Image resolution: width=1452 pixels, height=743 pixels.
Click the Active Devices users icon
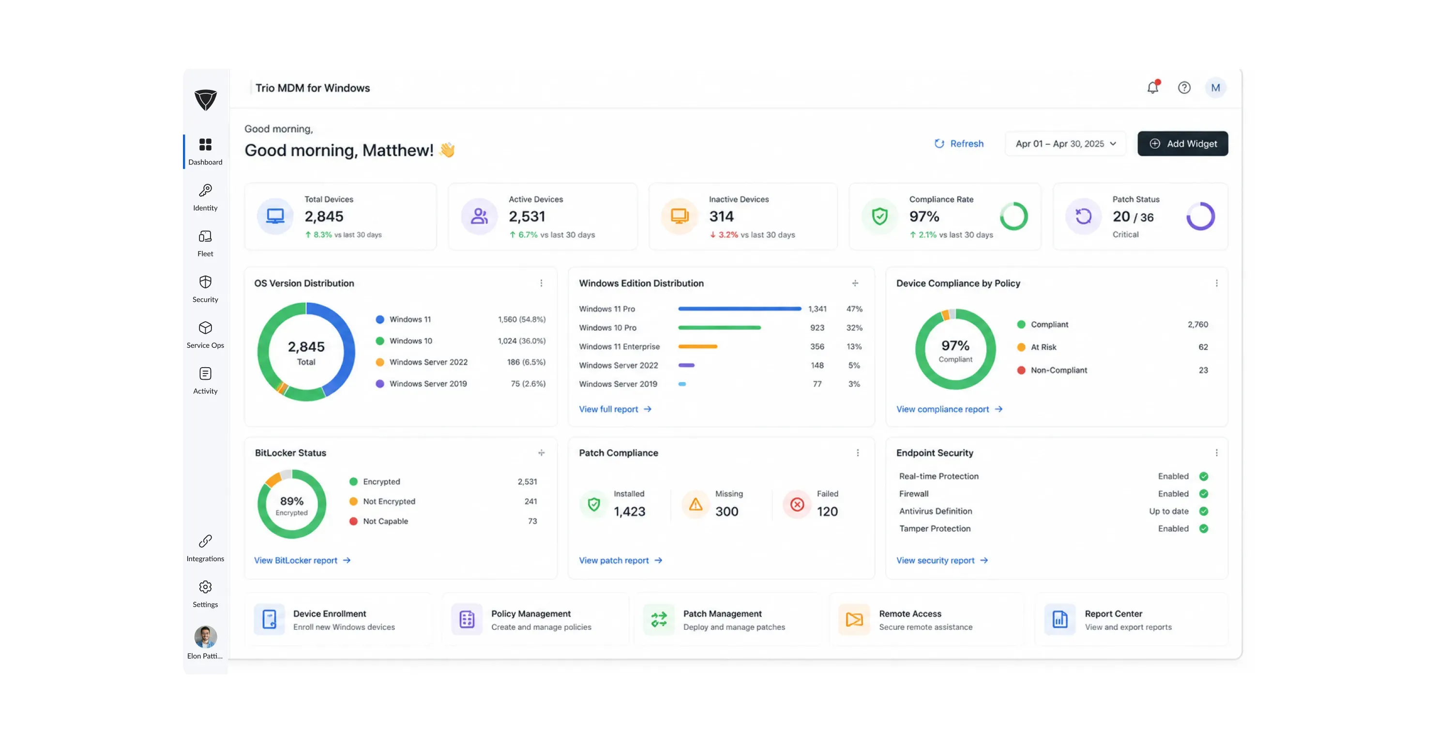pyautogui.click(x=479, y=216)
